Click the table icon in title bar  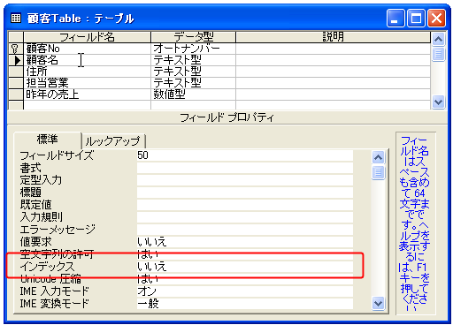pos(16,19)
